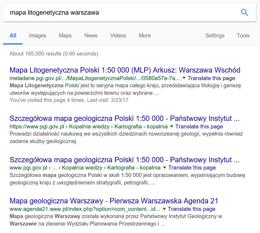260x233 pixels.
Task: Open search Tools
Action: point(243,35)
